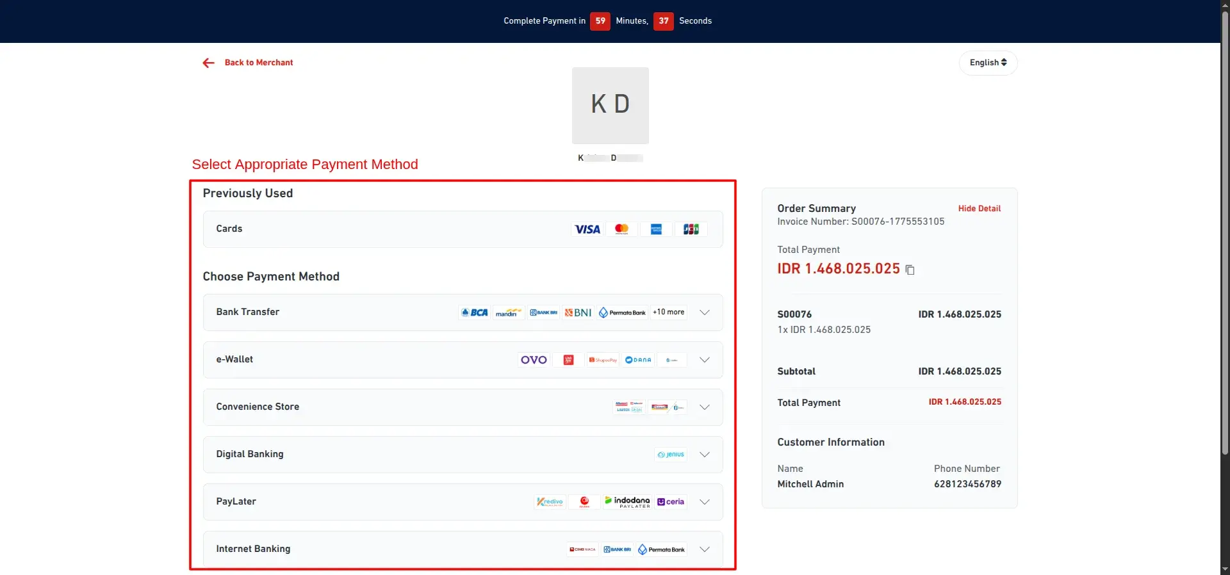Image resolution: width=1230 pixels, height=575 pixels.
Task: Click the Subtotal label
Action: tap(796, 371)
